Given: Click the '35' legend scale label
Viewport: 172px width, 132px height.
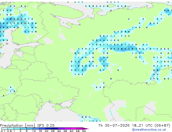Looking at the screenshot, I should pyautogui.click(x=65, y=131).
